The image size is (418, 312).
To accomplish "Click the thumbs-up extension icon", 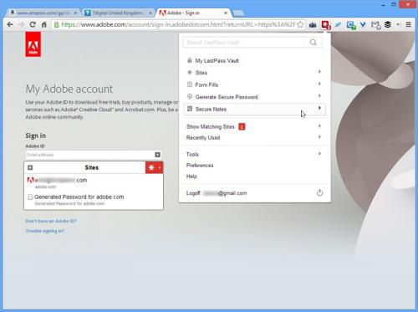I will click(313, 25).
